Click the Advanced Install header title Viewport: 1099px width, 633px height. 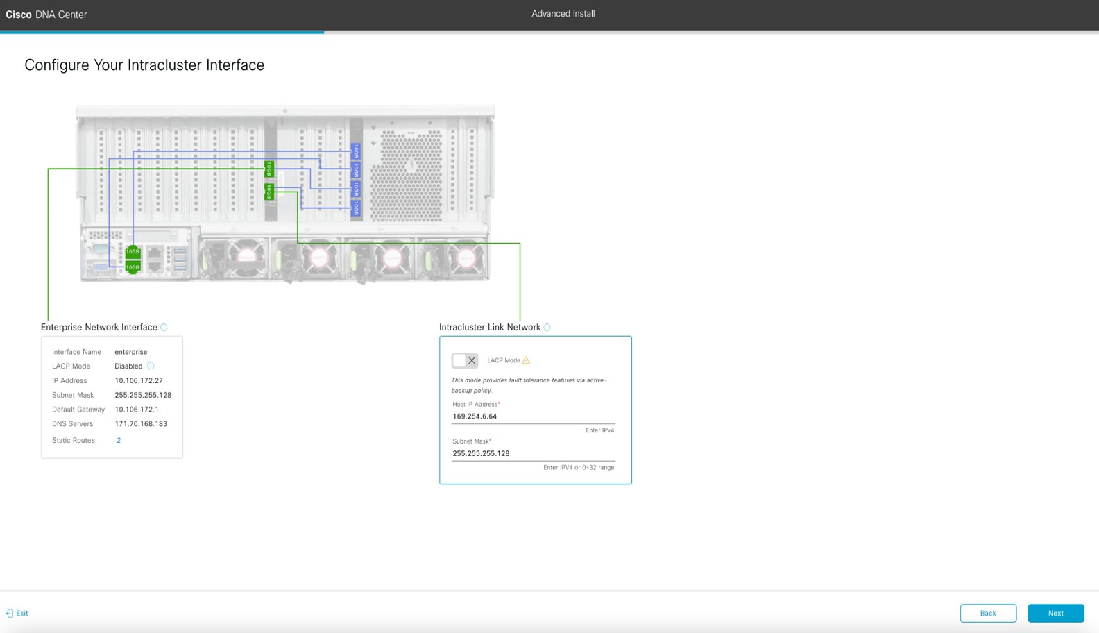point(563,14)
